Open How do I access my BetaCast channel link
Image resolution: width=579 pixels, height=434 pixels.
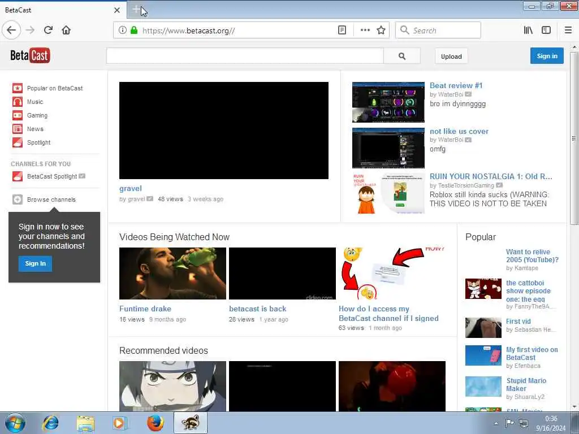point(388,314)
